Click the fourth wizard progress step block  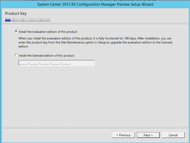click(36, 20)
